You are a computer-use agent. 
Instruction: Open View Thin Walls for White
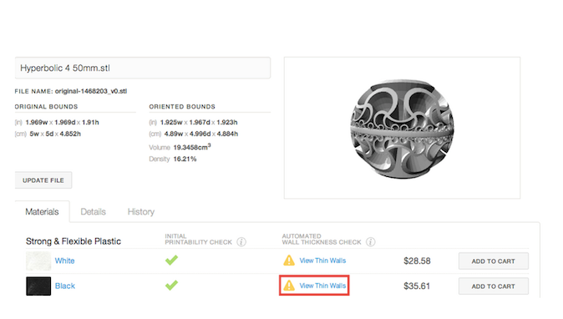[322, 261]
